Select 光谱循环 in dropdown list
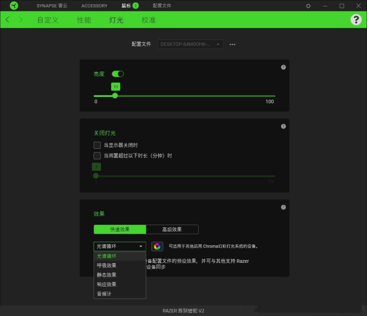Image resolution: width=367 pixels, height=316 pixels. pos(120,256)
